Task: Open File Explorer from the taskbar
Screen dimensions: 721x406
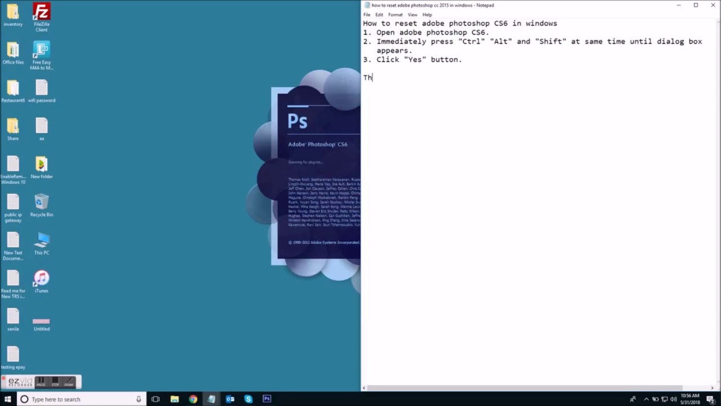Action: (175, 399)
